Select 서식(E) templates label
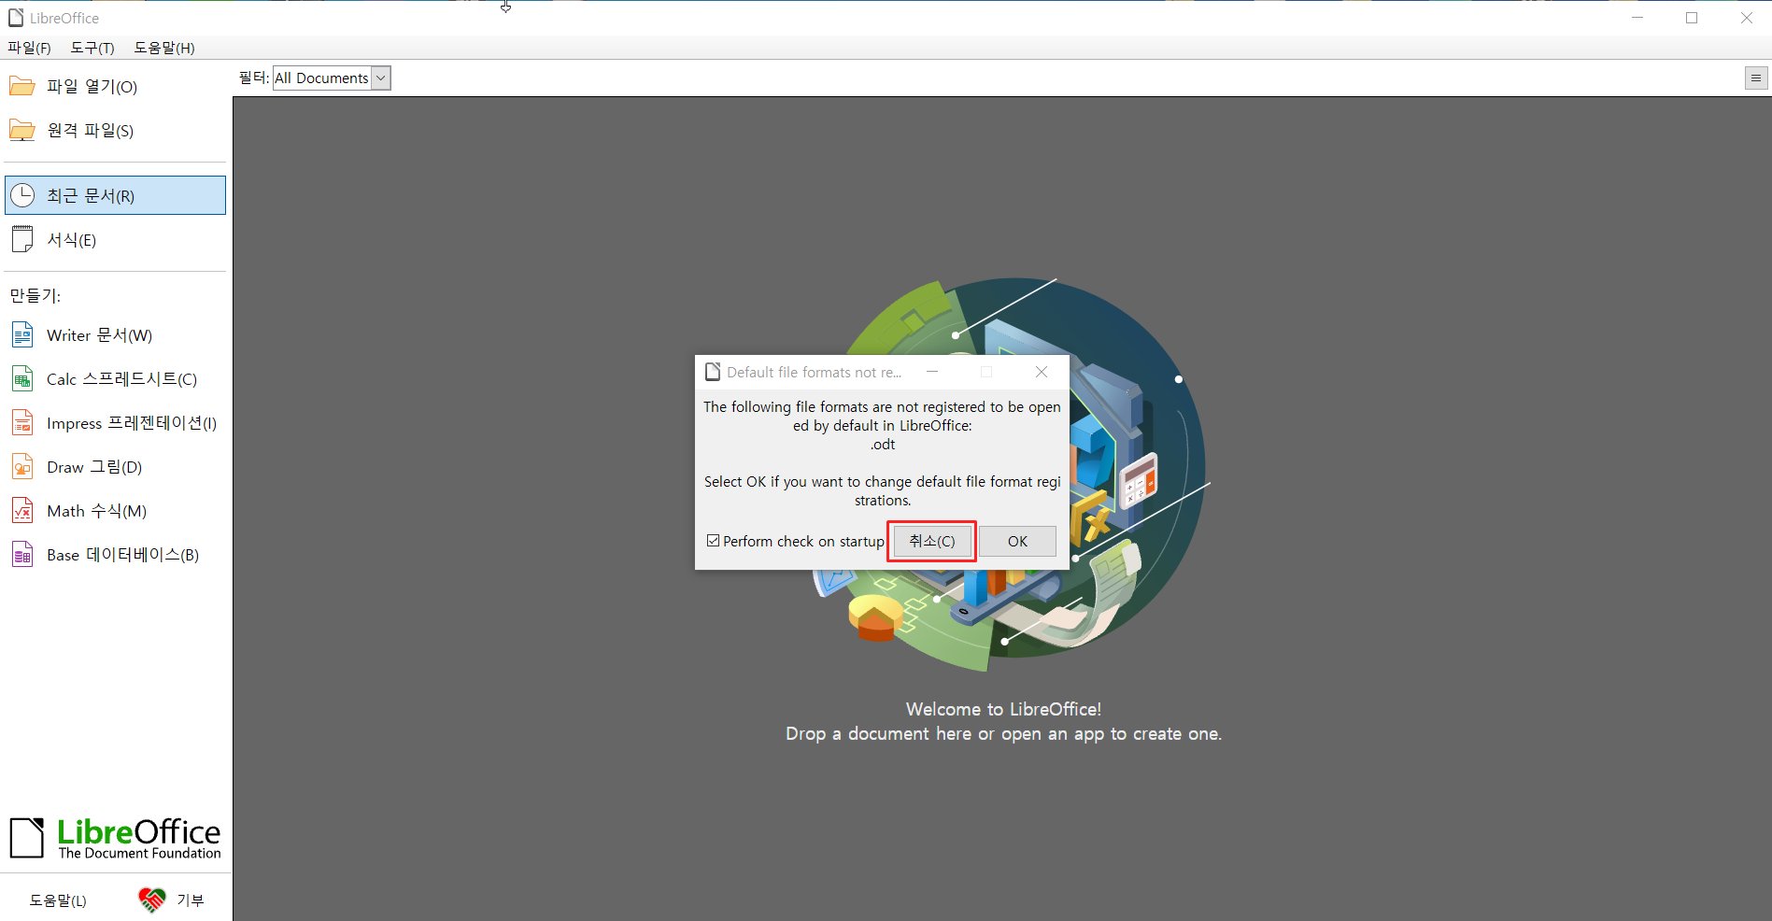The width and height of the screenshot is (1772, 921). coord(72,239)
